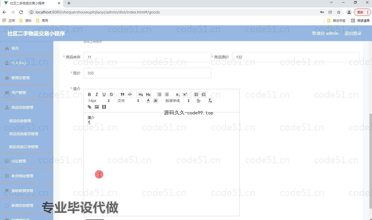
Task: Open the text color picker
Action: (148, 101)
